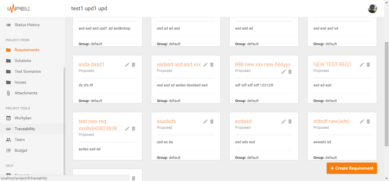The height and width of the screenshot is (181, 389).
Task: Click trash icon on asdasd asd asd xxx
Action: [x=212, y=65]
